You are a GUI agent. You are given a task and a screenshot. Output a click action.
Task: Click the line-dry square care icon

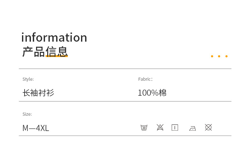(x=175, y=127)
